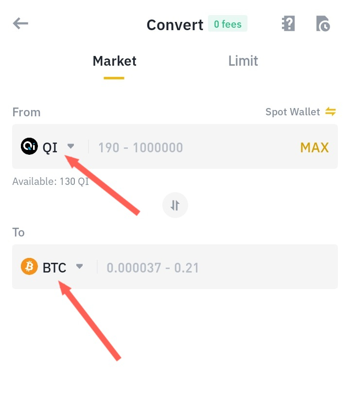The image size is (350, 418).
Task: Go back using the arrow at top left
Action: click(x=20, y=23)
